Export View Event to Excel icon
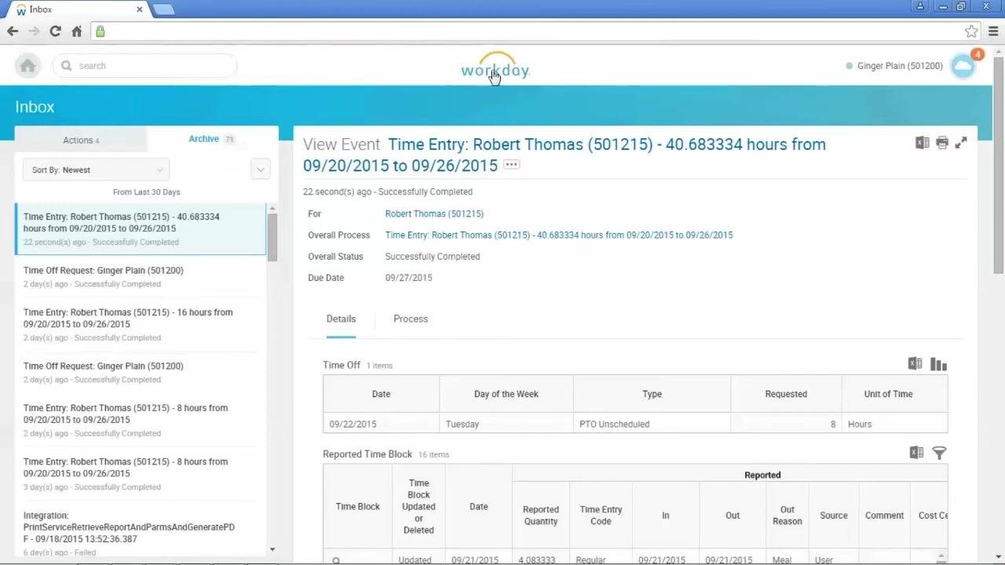This screenshot has width=1005, height=565. 923,143
